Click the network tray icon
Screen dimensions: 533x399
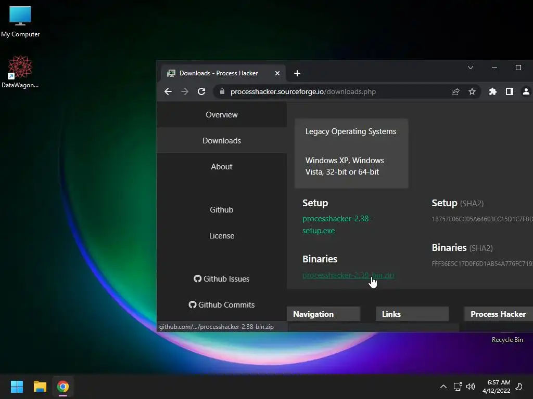click(x=458, y=387)
